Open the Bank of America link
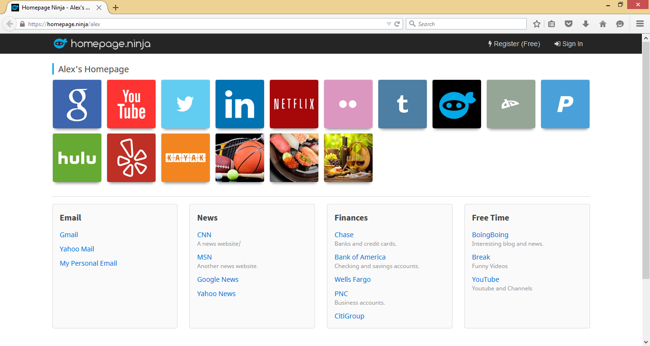This screenshot has width=650, height=346. 360,257
